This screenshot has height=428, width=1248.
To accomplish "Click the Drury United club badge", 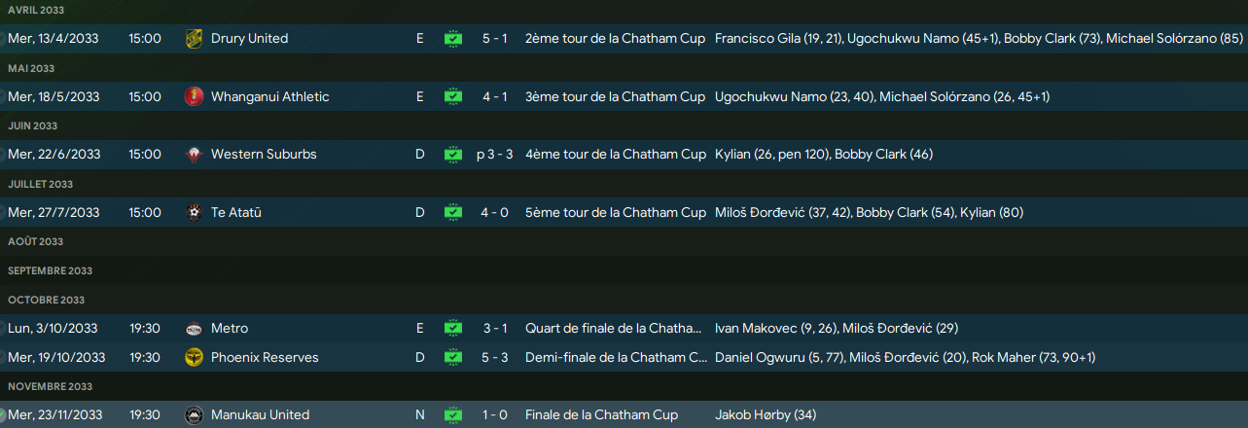I will tap(194, 39).
